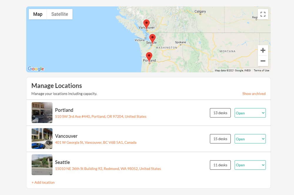The image size is (294, 195).
Task: Switch to Satellite map view
Action: (x=60, y=14)
